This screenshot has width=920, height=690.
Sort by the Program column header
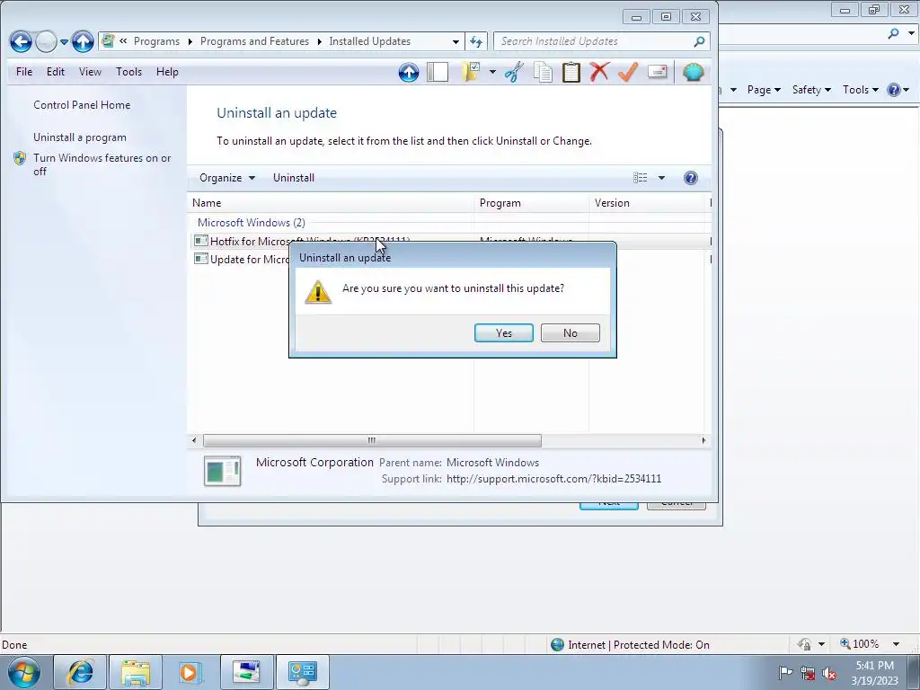point(531,203)
